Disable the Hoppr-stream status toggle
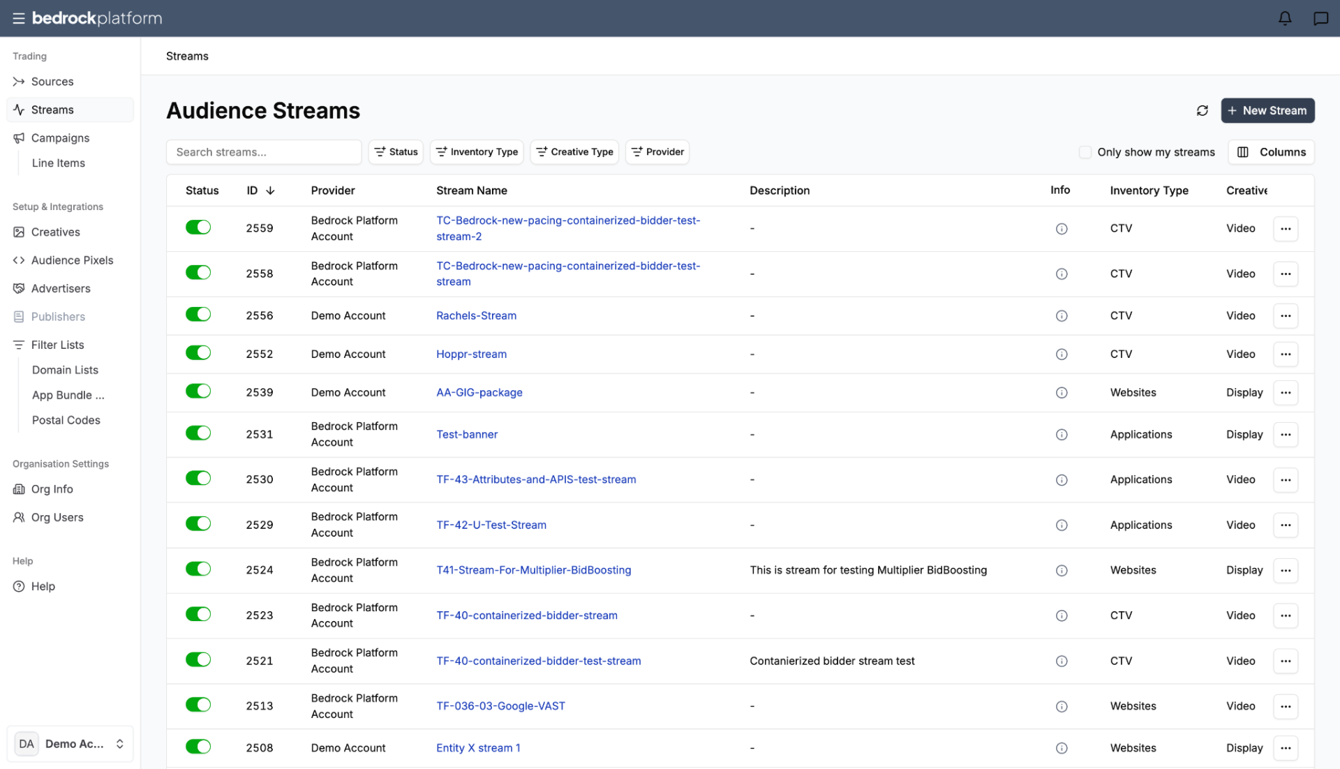 click(198, 352)
